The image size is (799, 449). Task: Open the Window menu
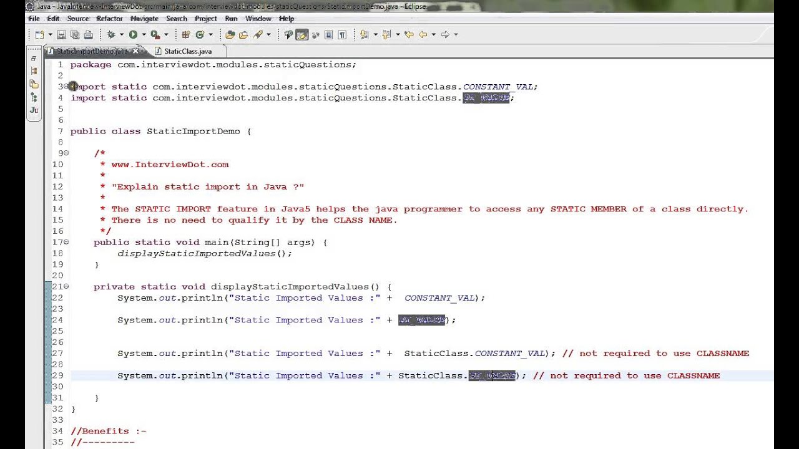(258, 19)
